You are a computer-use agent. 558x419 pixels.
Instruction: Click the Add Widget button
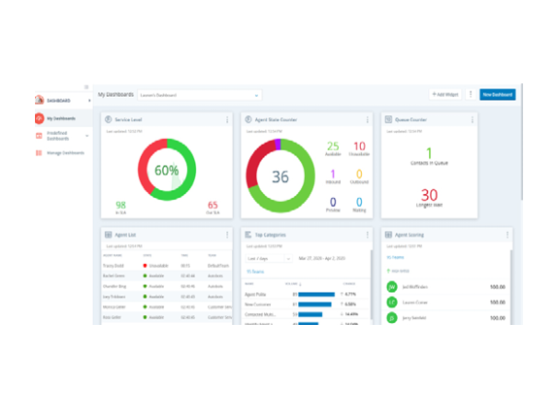tap(444, 94)
